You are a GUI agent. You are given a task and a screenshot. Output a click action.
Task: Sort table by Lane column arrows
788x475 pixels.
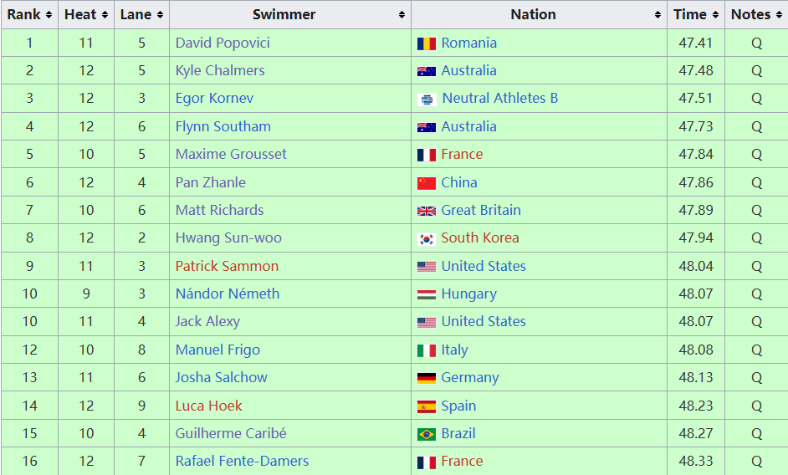point(160,15)
